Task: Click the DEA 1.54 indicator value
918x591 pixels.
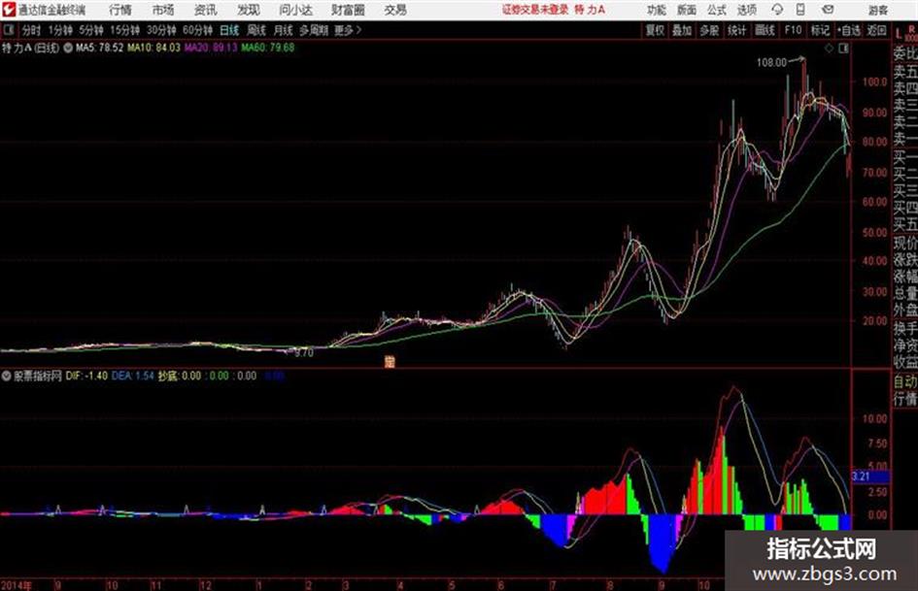Action: pyautogui.click(x=133, y=376)
